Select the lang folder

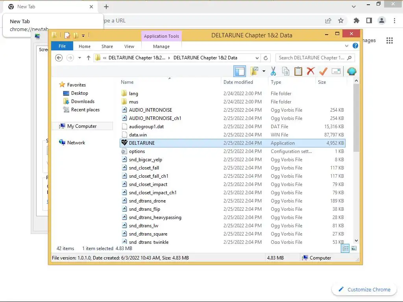point(232,94)
